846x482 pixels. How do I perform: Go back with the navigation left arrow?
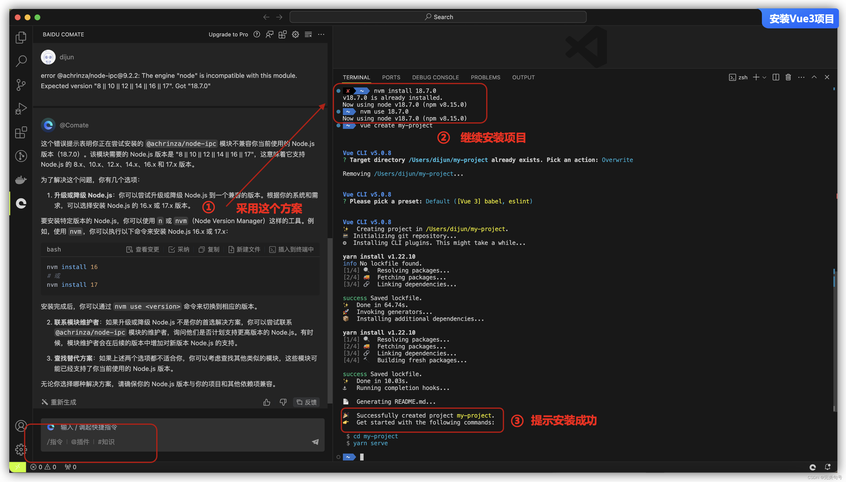point(266,17)
